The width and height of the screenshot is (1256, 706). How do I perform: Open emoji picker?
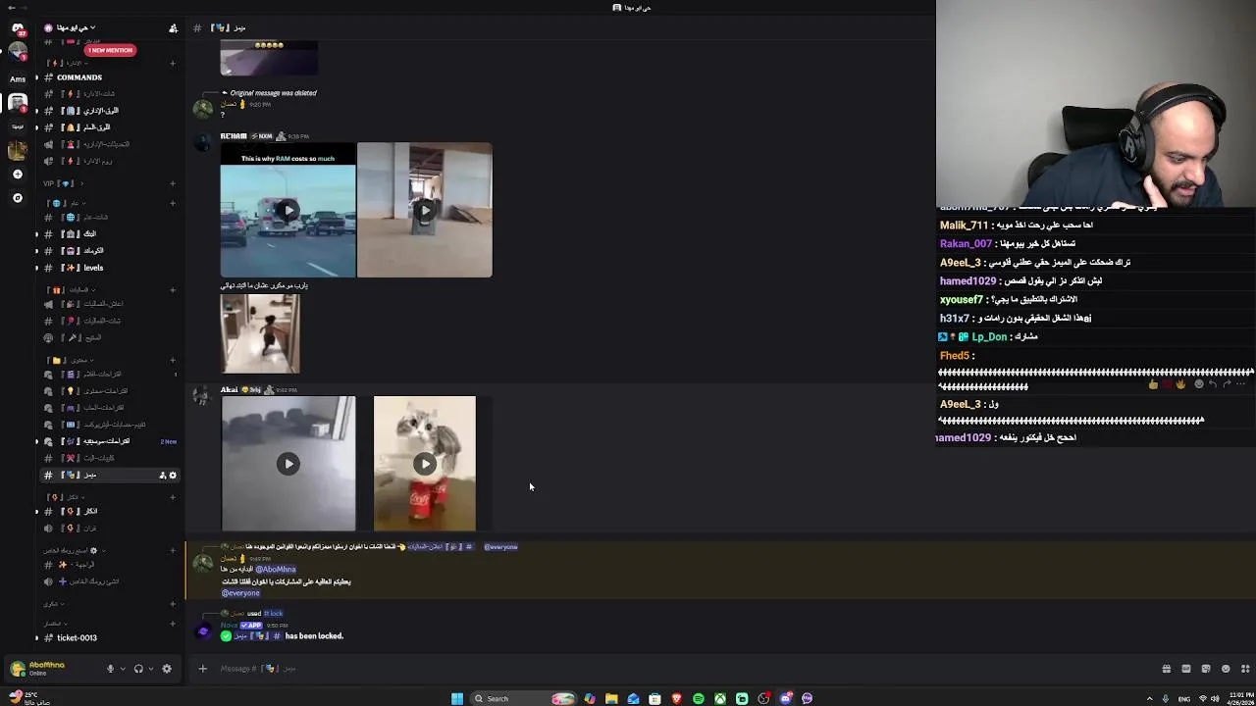[1225, 669]
